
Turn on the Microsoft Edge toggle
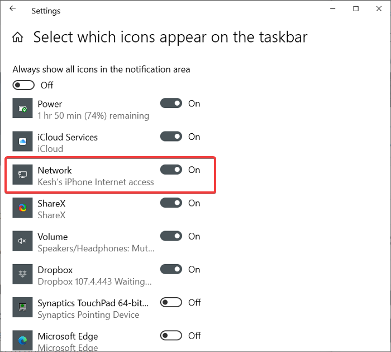pyautogui.click(x=171, y=336)
